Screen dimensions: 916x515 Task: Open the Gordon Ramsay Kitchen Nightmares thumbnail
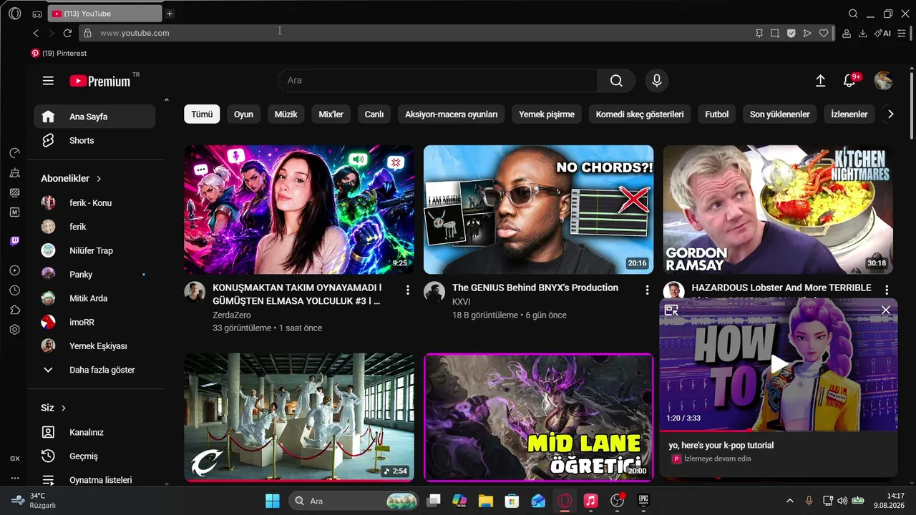[778, 210]
